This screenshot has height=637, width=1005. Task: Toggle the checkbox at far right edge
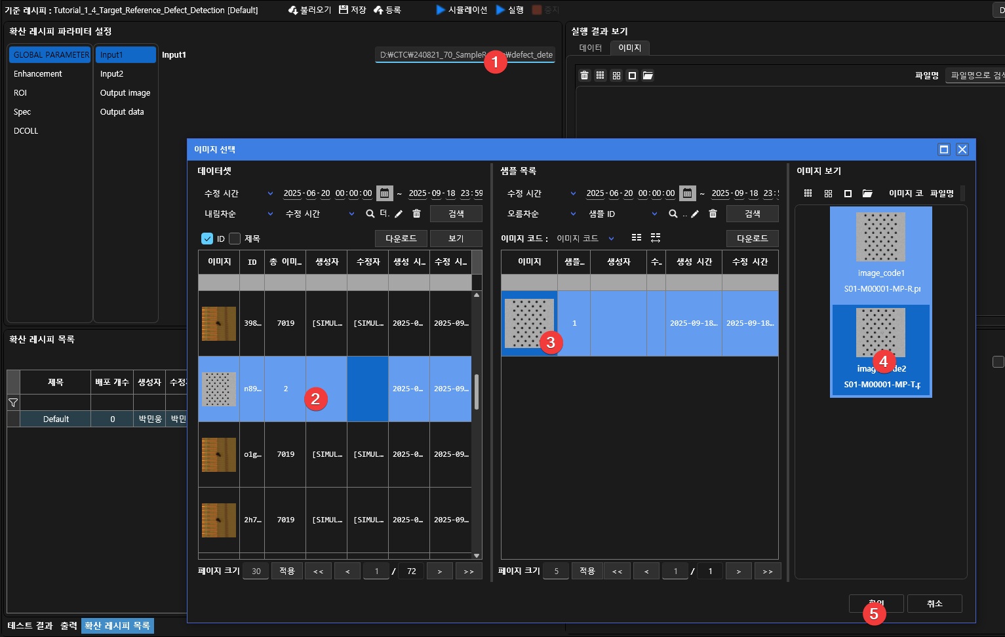[x=998, y=362]
